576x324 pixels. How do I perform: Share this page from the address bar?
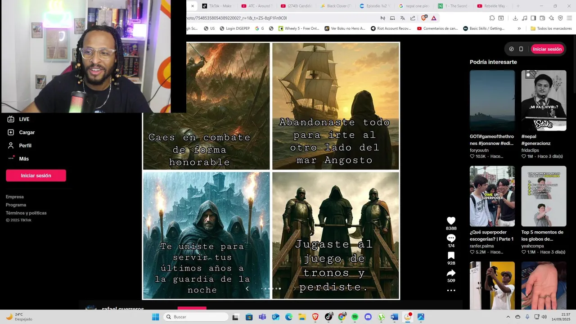pos(413,18)
